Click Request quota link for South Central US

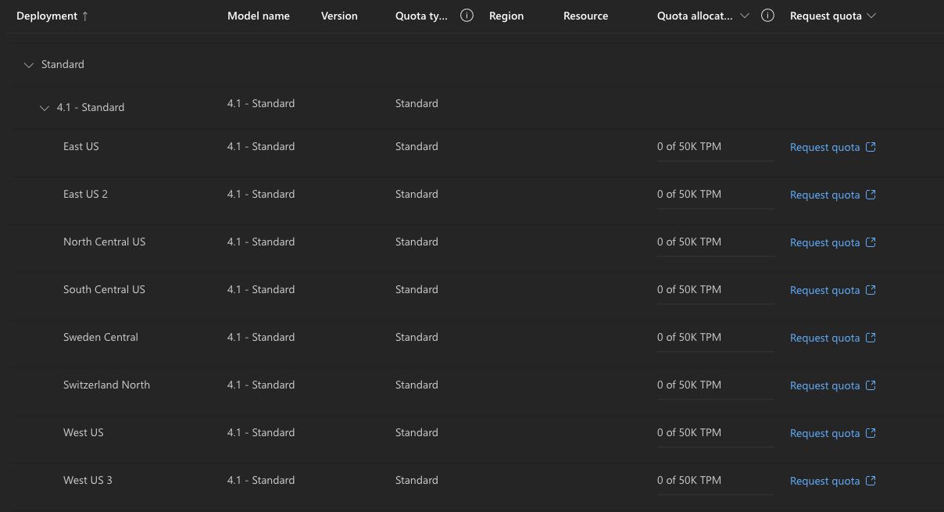pyautogui.click(x=824, y=290)
